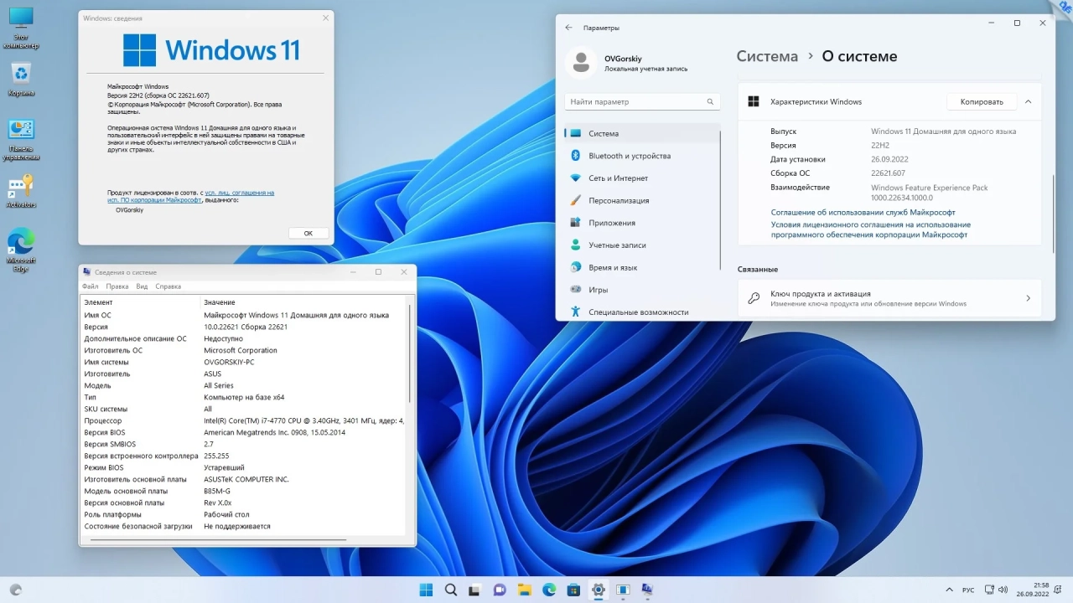
Task: Collapse Характеристики Windows section chevron
Action: pyautogui.click(x=1028, y=101)
